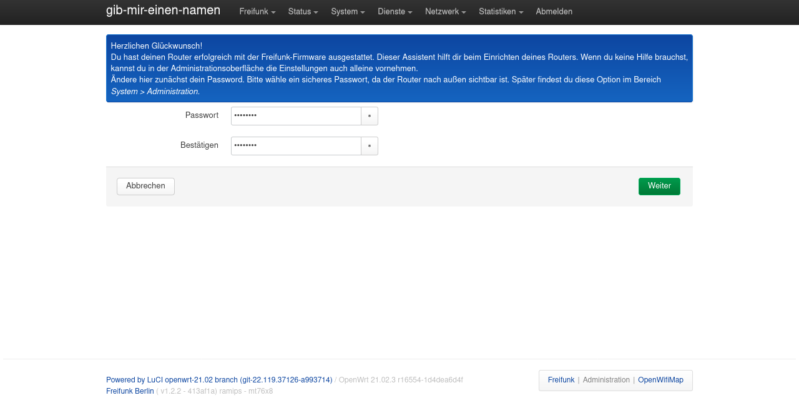Image resolution: width=799 pixels, height=408 pixels.
Task: Open the Powered by LuCI openwrt-21.02 link
Action: [x=219, y=380]
